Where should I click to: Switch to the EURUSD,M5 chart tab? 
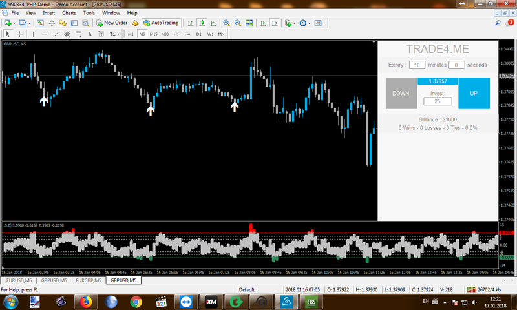coord(19,280)
